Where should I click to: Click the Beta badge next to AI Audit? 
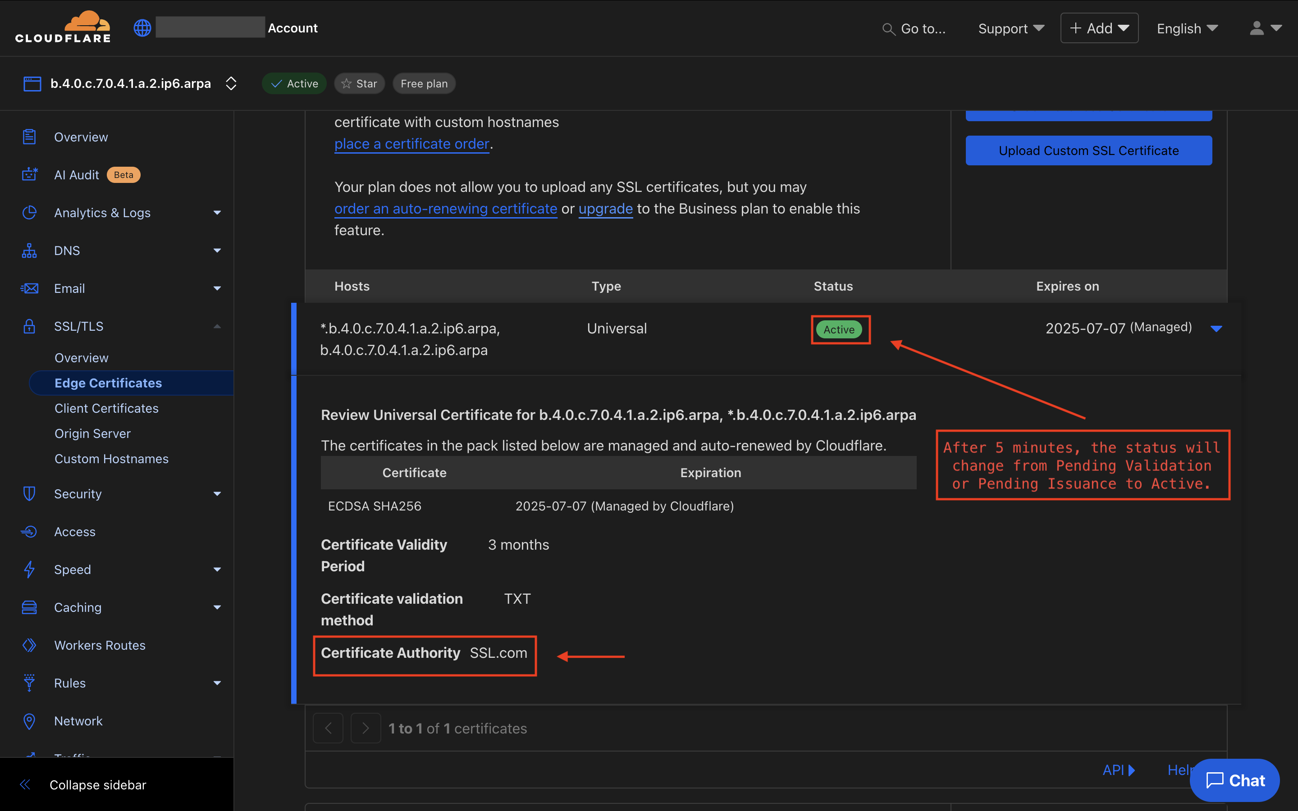[x=123, y=175]
